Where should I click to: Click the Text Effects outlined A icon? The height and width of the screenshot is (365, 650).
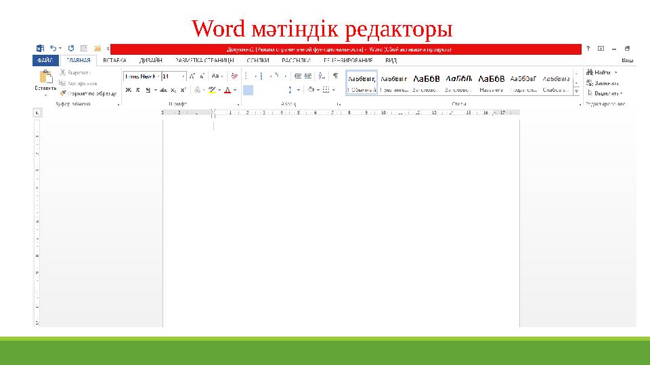click(197, 90)
